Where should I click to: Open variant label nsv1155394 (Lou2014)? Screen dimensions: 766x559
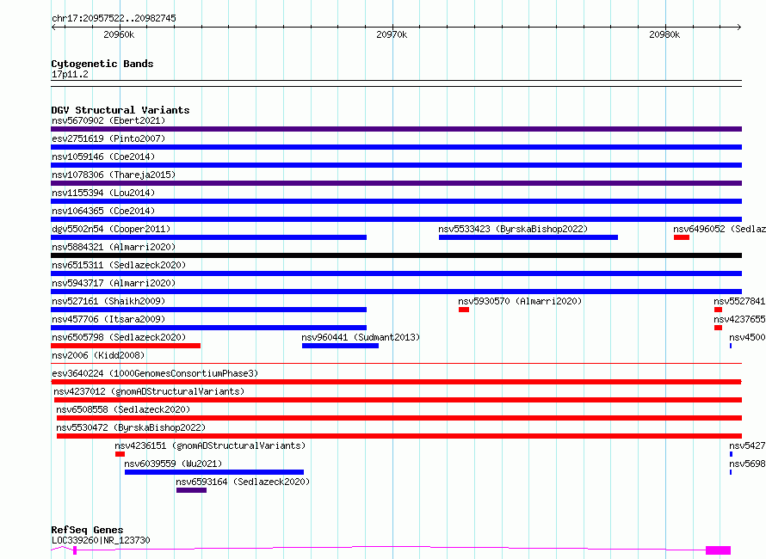click(103, 193)
